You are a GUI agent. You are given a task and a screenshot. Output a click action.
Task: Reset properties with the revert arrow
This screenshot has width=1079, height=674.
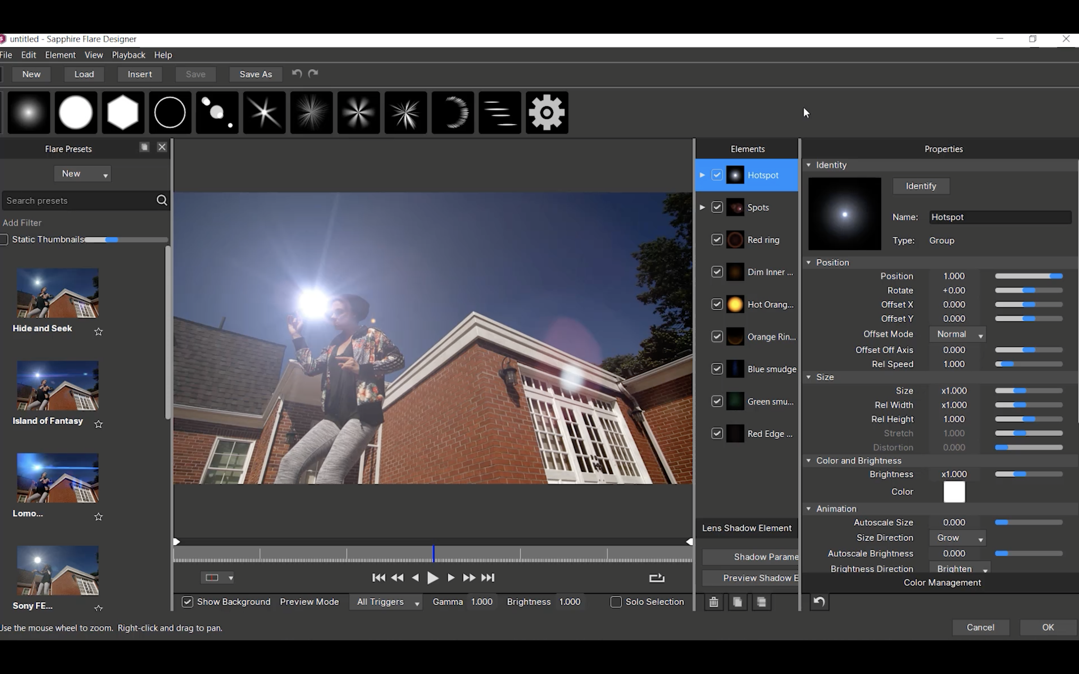(x=819, y=602)
